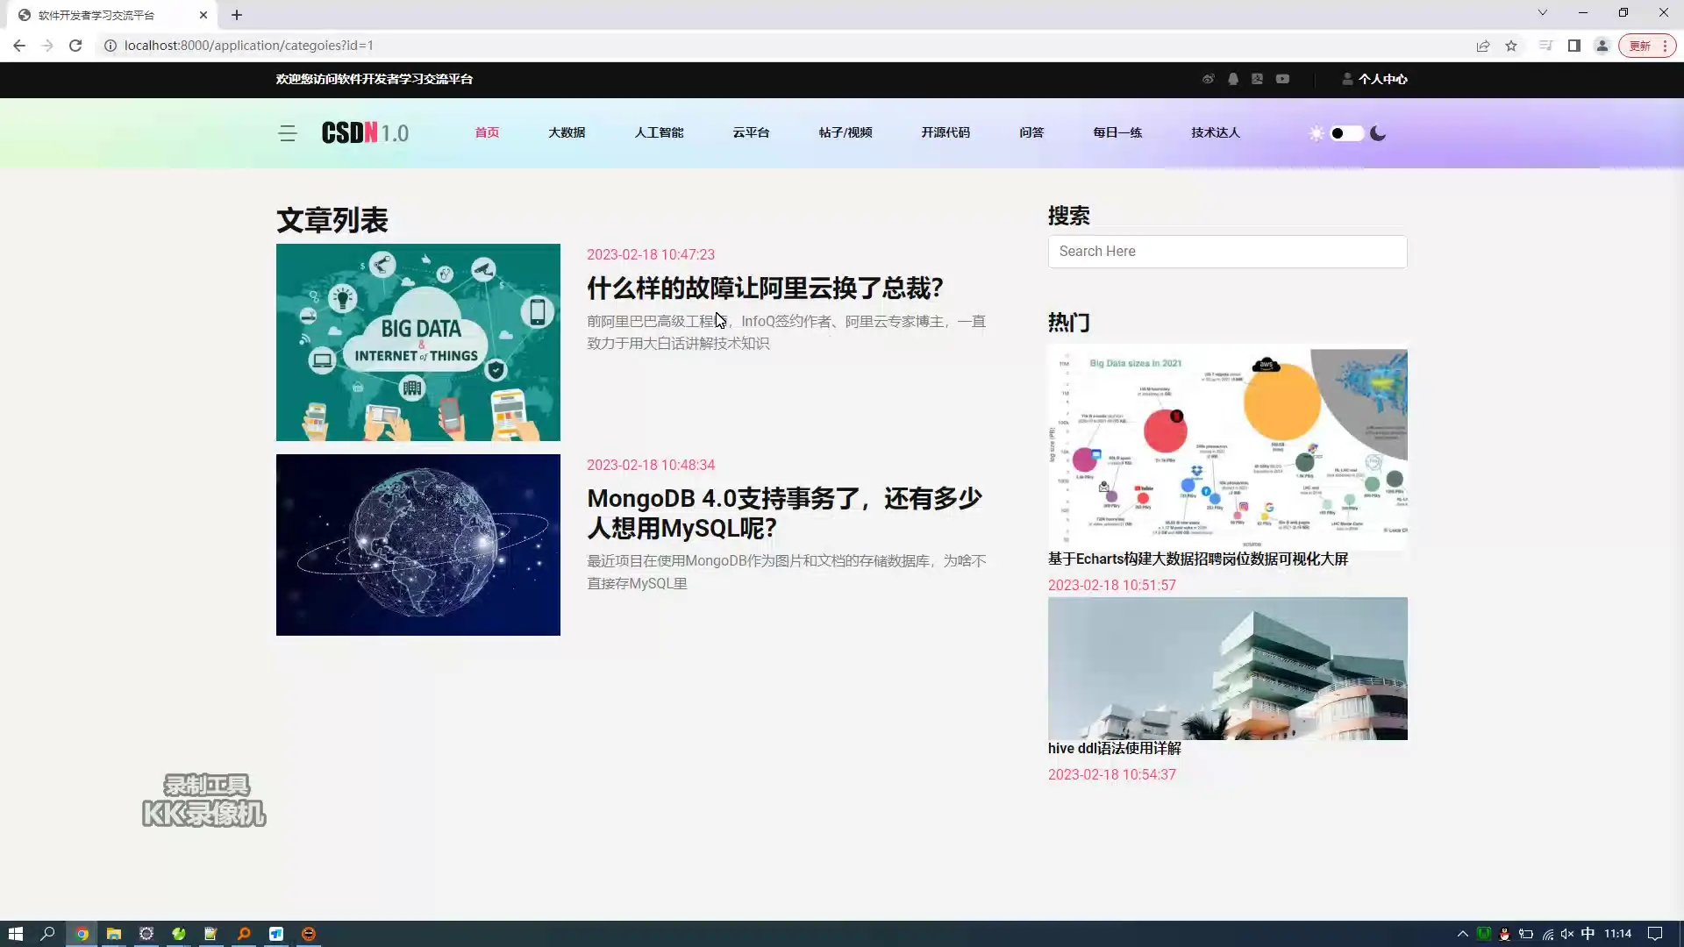This screenshot has width=1684, height=947.
Task: Show hidden system tray icons
Action: pyautogui.click(x=1462, y=934)
